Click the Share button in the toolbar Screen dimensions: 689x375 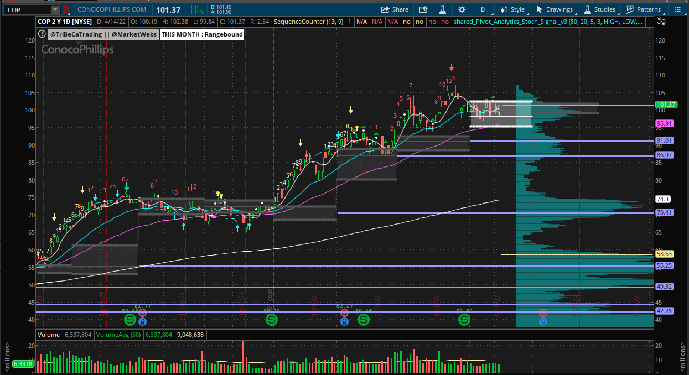[x=395, y=9]
